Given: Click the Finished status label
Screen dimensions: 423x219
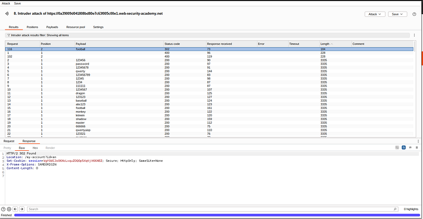Looking at the screenshot, I should 6,215.
